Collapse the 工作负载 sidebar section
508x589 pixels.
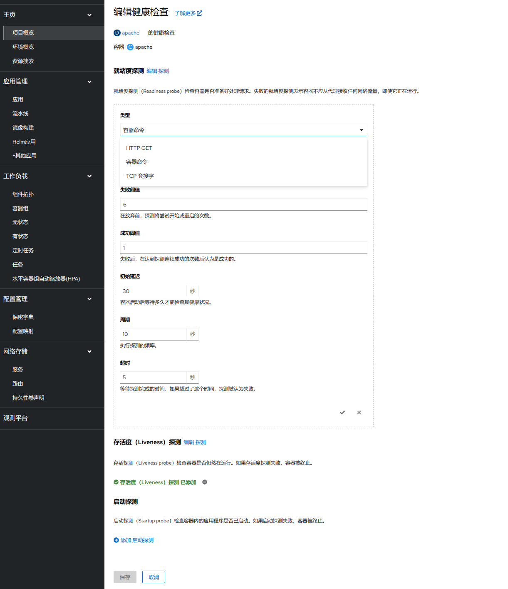(x=89, y=176)
